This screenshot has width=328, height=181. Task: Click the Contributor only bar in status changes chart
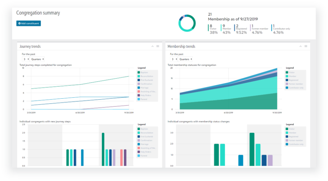(x=241, y=160)
